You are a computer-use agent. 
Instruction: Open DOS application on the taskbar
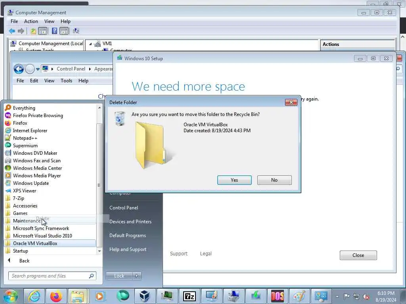tap(277, 296)
